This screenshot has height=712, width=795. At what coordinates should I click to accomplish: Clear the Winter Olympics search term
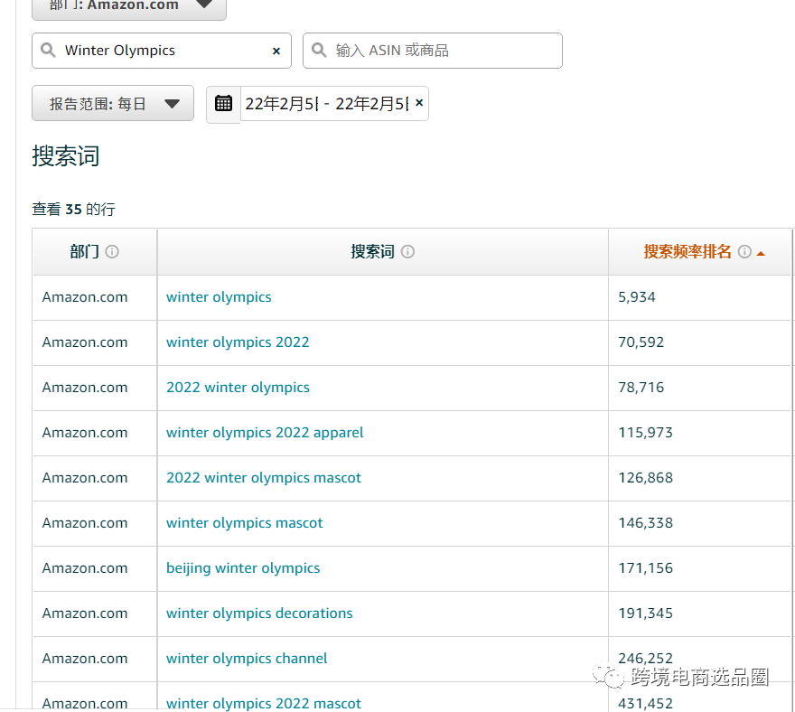click(x=276, y=52)
